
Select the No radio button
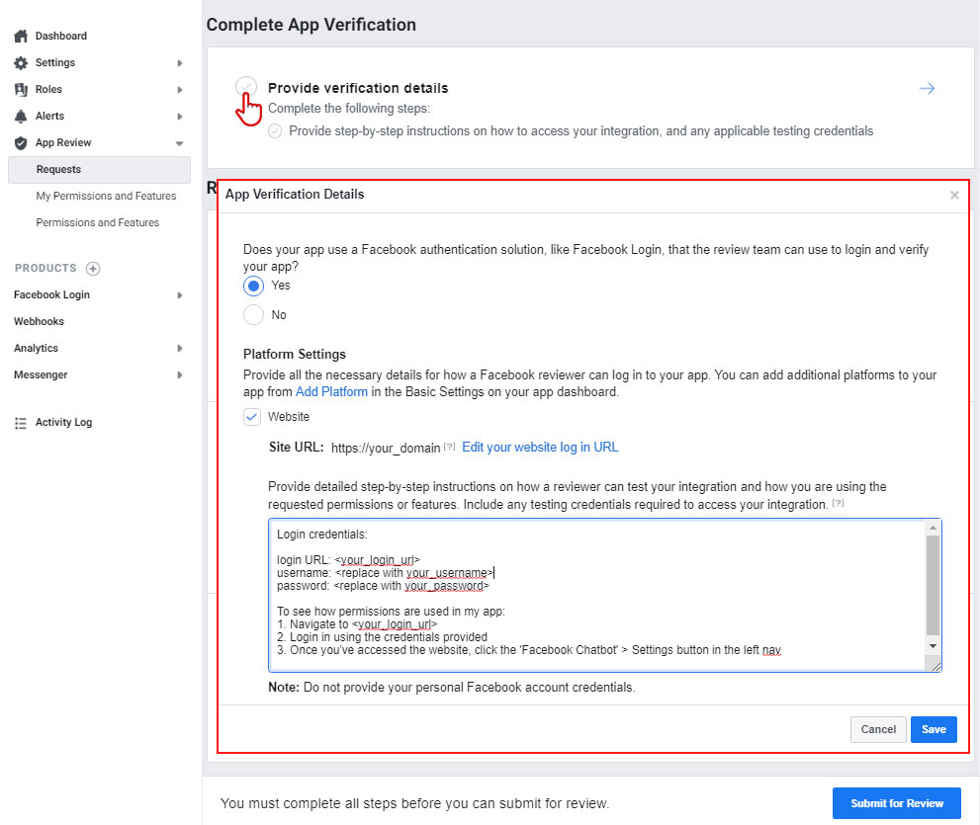(253, 315)
